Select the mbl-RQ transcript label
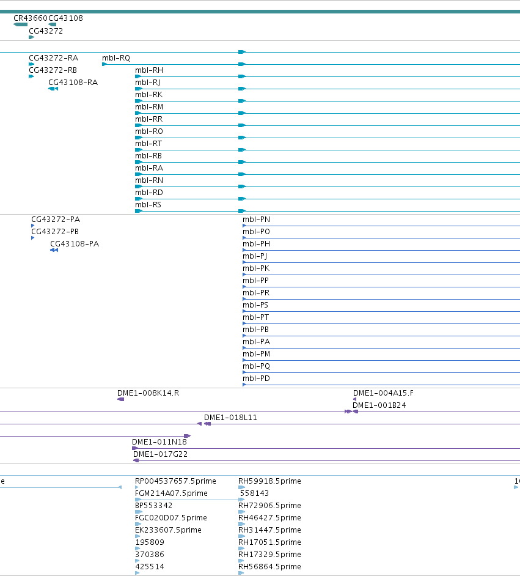The height and width of the screenshot is (576, 520). 116,57
